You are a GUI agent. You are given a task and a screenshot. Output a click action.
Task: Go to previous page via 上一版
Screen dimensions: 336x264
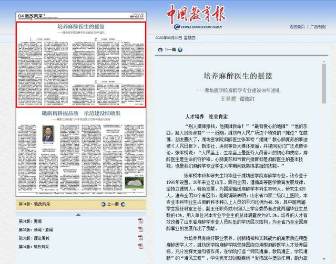pyautogui.click(x=114, y=204)
